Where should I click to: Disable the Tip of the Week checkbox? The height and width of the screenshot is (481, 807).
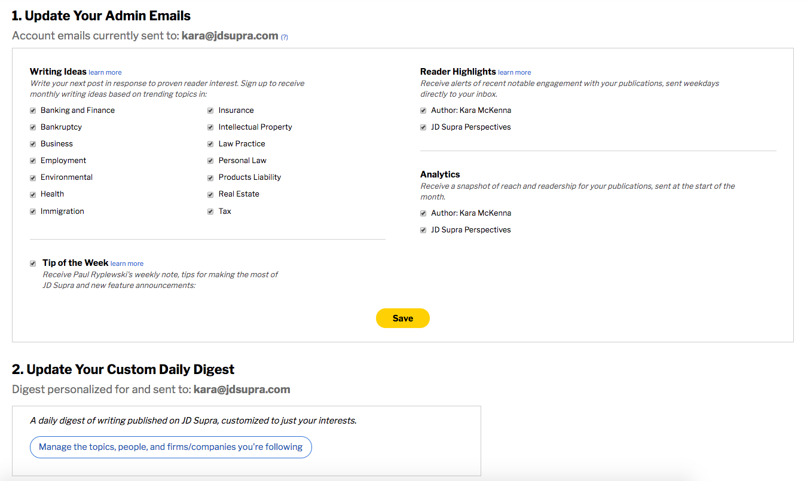[x=33, y=264]
